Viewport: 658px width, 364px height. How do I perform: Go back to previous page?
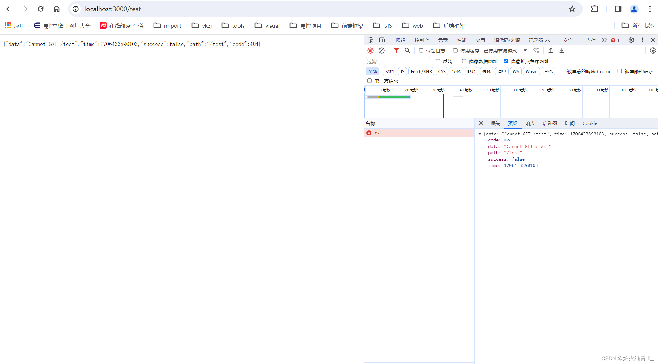pos(9,9)
